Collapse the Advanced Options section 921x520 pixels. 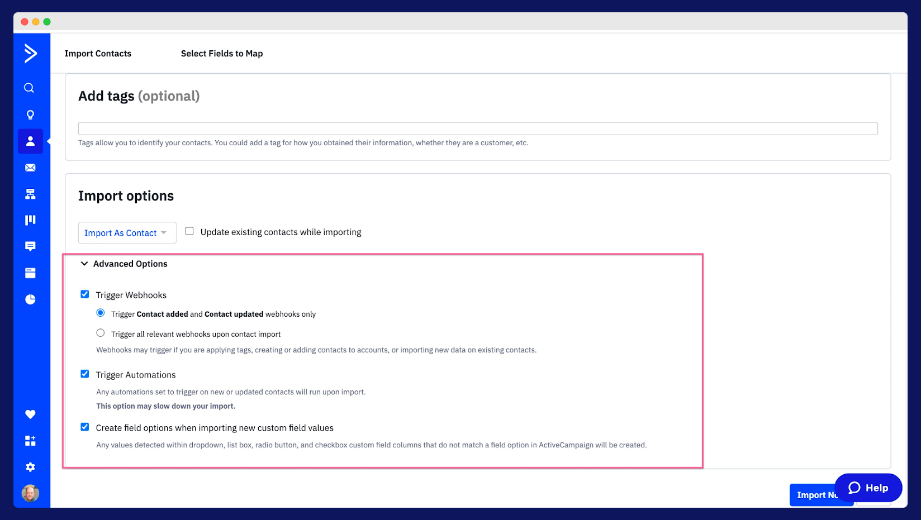(x=85, y=264)
